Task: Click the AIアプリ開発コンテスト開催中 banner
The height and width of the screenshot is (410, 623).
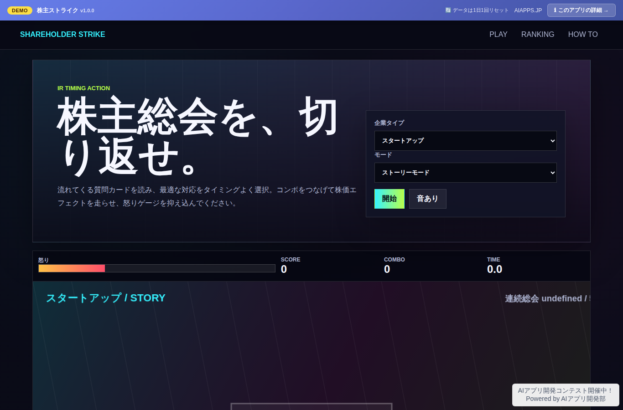Action: tap(566, 395)
